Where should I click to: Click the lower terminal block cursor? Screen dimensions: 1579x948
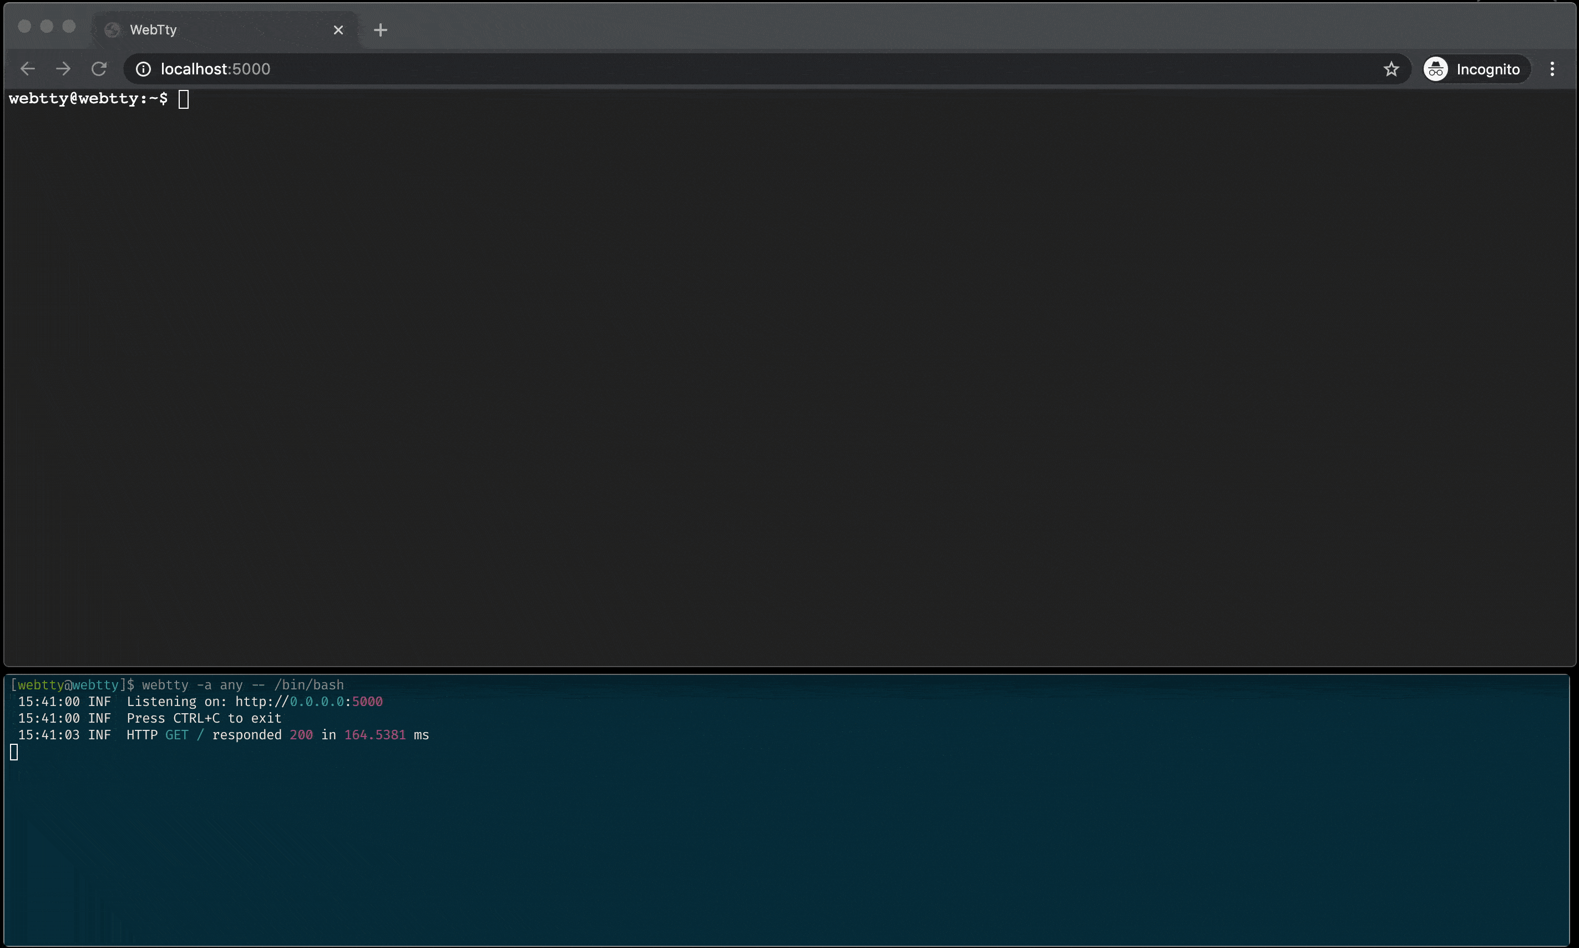(14, 753)
